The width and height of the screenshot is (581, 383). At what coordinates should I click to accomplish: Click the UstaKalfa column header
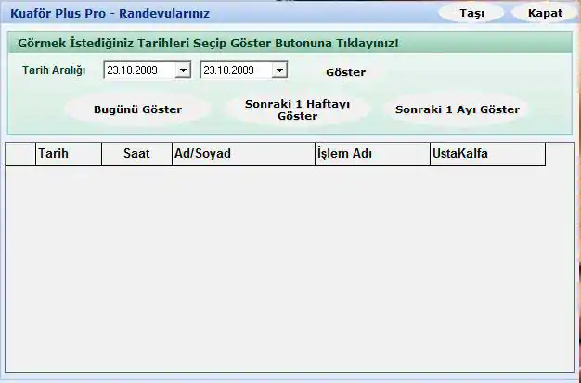pos(486,155)
